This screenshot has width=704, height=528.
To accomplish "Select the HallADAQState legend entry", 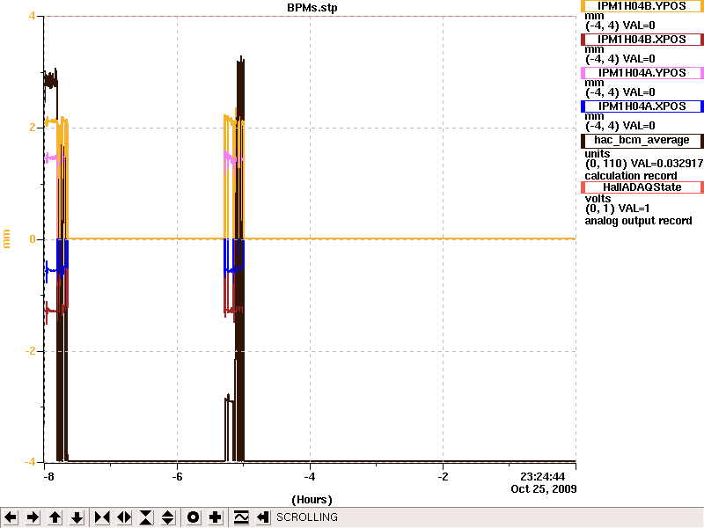I will click(642, 187).
